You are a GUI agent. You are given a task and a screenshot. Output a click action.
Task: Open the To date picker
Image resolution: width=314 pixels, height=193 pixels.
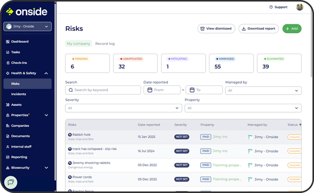pyautogui.click(x=204, y=90)
